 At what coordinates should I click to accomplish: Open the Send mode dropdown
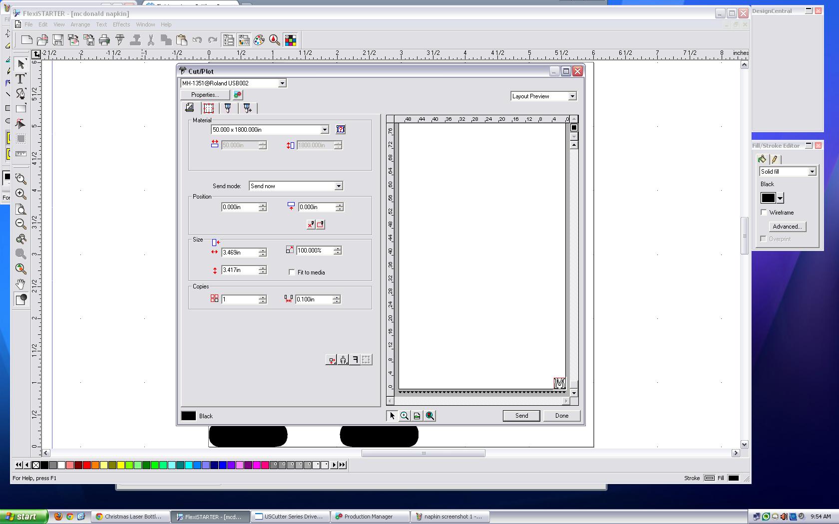[339, 186]
